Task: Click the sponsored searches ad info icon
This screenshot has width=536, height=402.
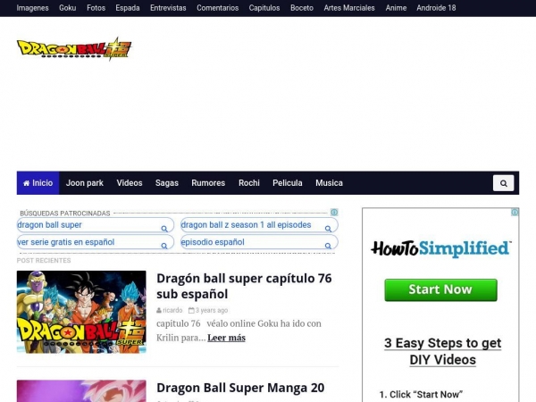Action: [x=334, y=213]
